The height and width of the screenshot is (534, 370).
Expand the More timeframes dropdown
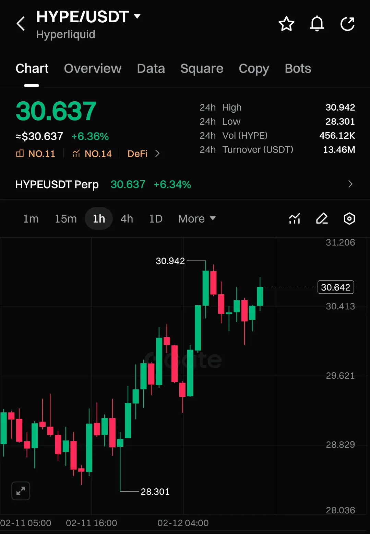tap(197, 219)
